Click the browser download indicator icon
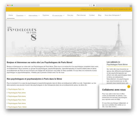Viewport: 138px width, 117px height. point(94,5)
